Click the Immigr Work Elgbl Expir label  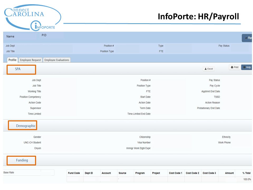click(x=138, y=148)
